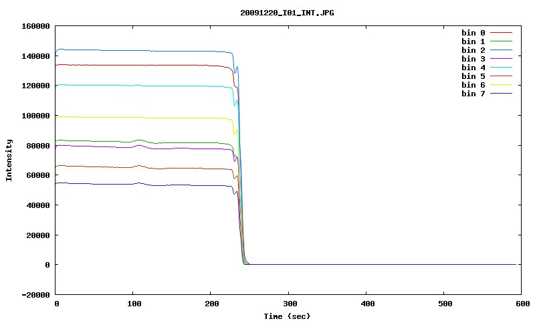Click the 'bin 6' legend label
This screenshot has height=321, width=535.
tap(473, 85)
